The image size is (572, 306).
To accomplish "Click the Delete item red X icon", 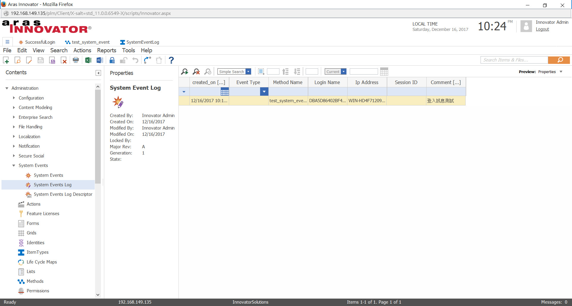I will click(x=64, y=60).
